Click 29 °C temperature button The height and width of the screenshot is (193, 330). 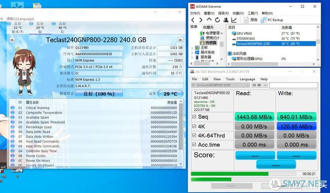point(170,94)
